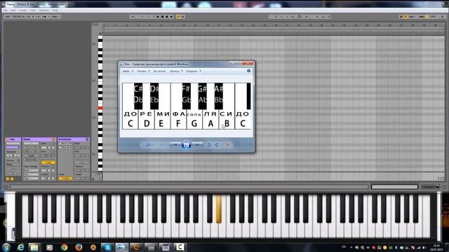This screenshot has width=449, height=252.
Task: Toggle the yellow Linked button in Envelopes box
Action: pos(65,178)
